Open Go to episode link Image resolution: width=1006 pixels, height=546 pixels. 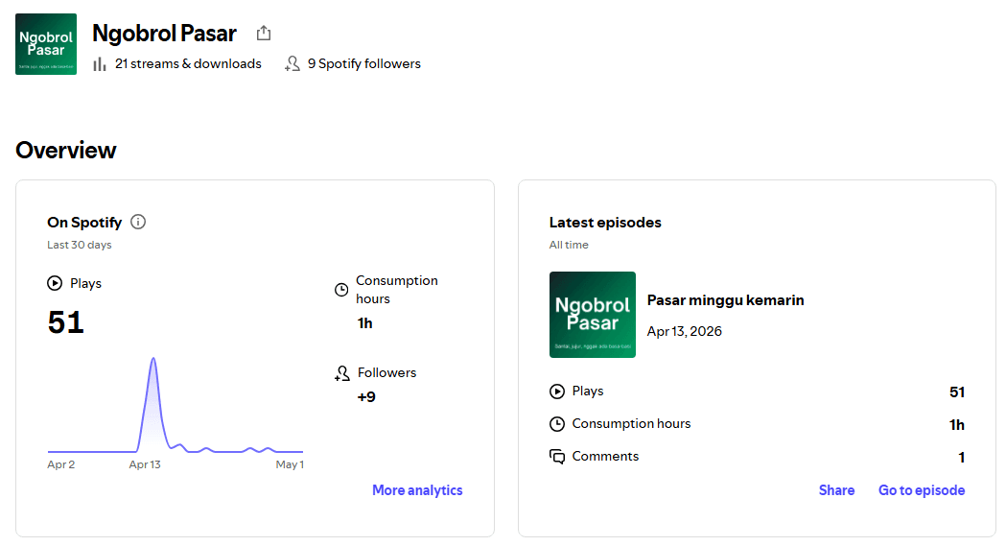pos(922,490)
